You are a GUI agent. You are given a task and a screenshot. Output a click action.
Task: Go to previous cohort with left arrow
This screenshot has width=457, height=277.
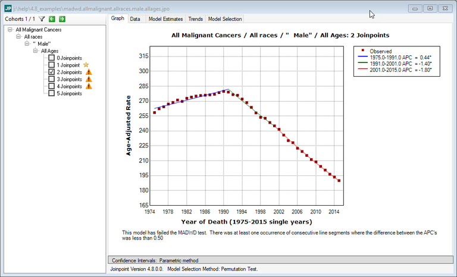[52, 19]
